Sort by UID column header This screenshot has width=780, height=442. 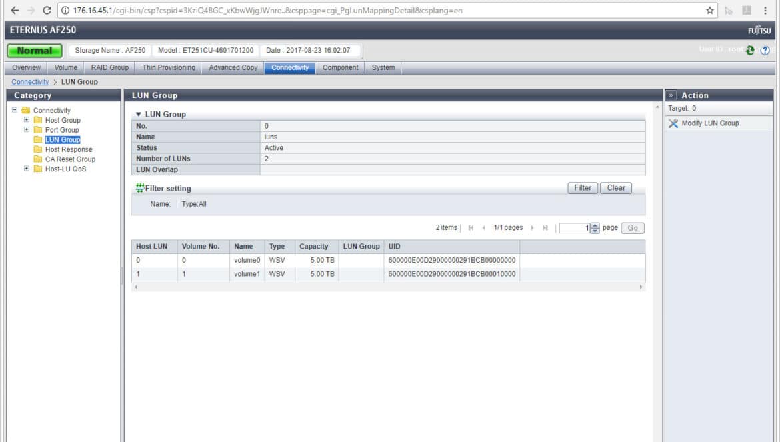[x=452, y=247]
